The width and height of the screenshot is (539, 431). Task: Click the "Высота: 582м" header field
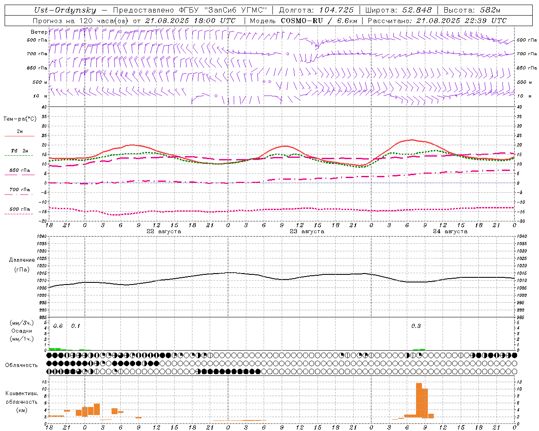click(x=472, y=11)
